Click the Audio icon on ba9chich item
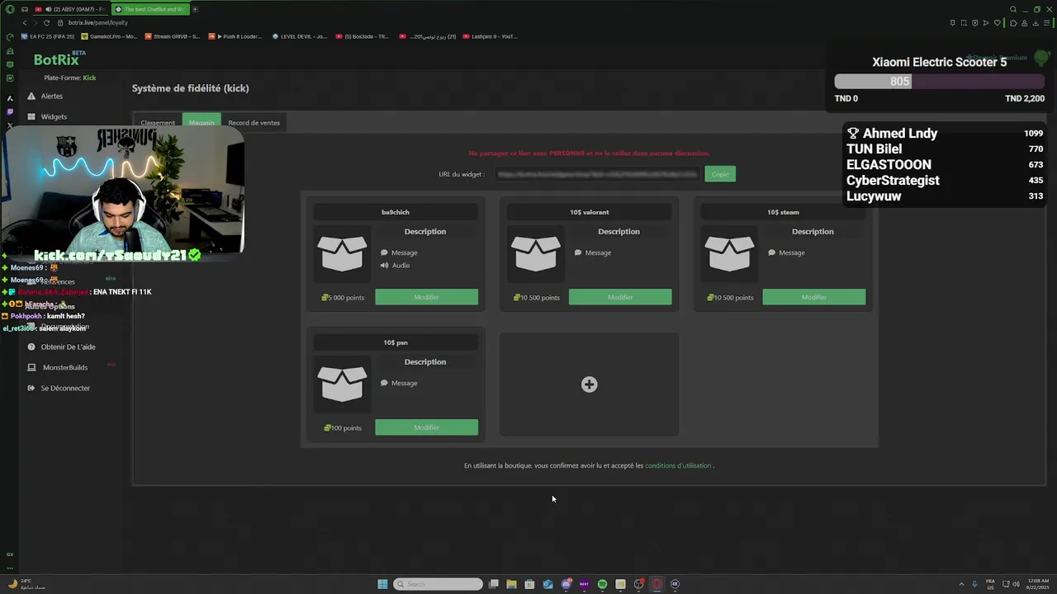Viewport: 1057px width, 594px height. [x=385, y=266]
